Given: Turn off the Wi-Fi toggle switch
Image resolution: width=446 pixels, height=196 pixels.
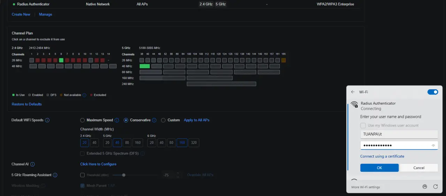Looking at the screenshot, I should point(433,92).
